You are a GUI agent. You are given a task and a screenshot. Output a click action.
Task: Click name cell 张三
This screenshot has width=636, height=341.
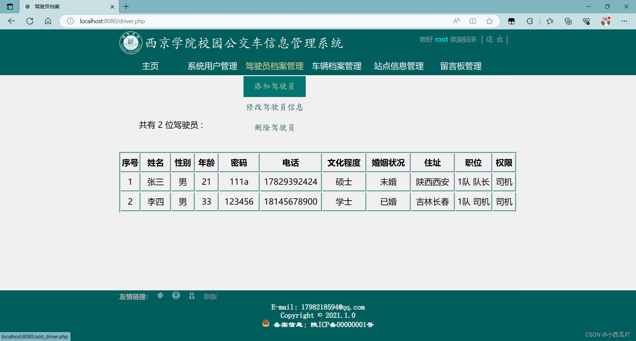pos(156,182)
